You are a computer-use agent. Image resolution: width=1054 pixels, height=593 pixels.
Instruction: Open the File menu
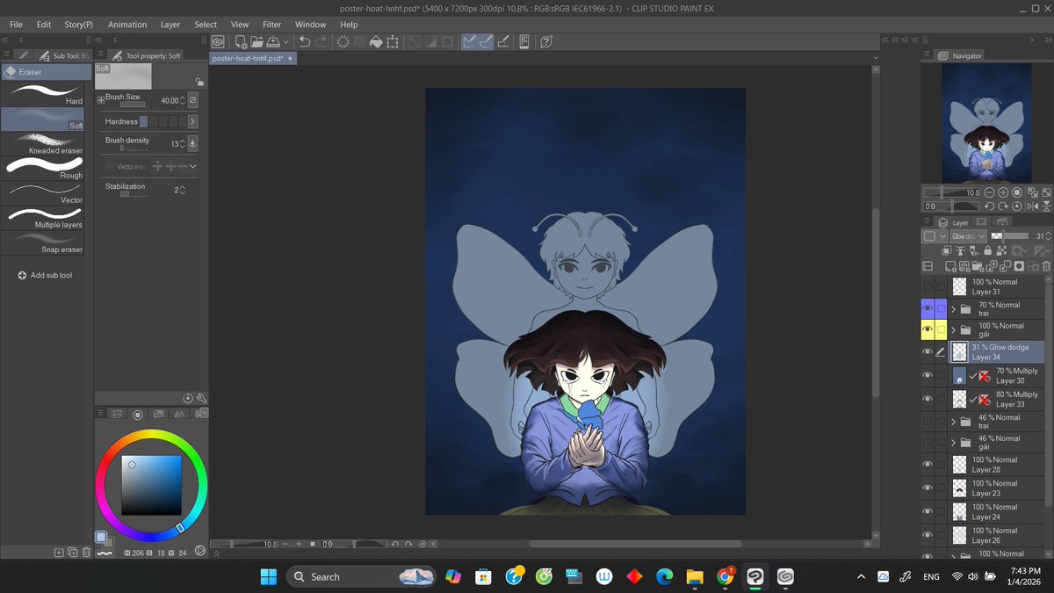pyautogui.click(x=16, y=25)
